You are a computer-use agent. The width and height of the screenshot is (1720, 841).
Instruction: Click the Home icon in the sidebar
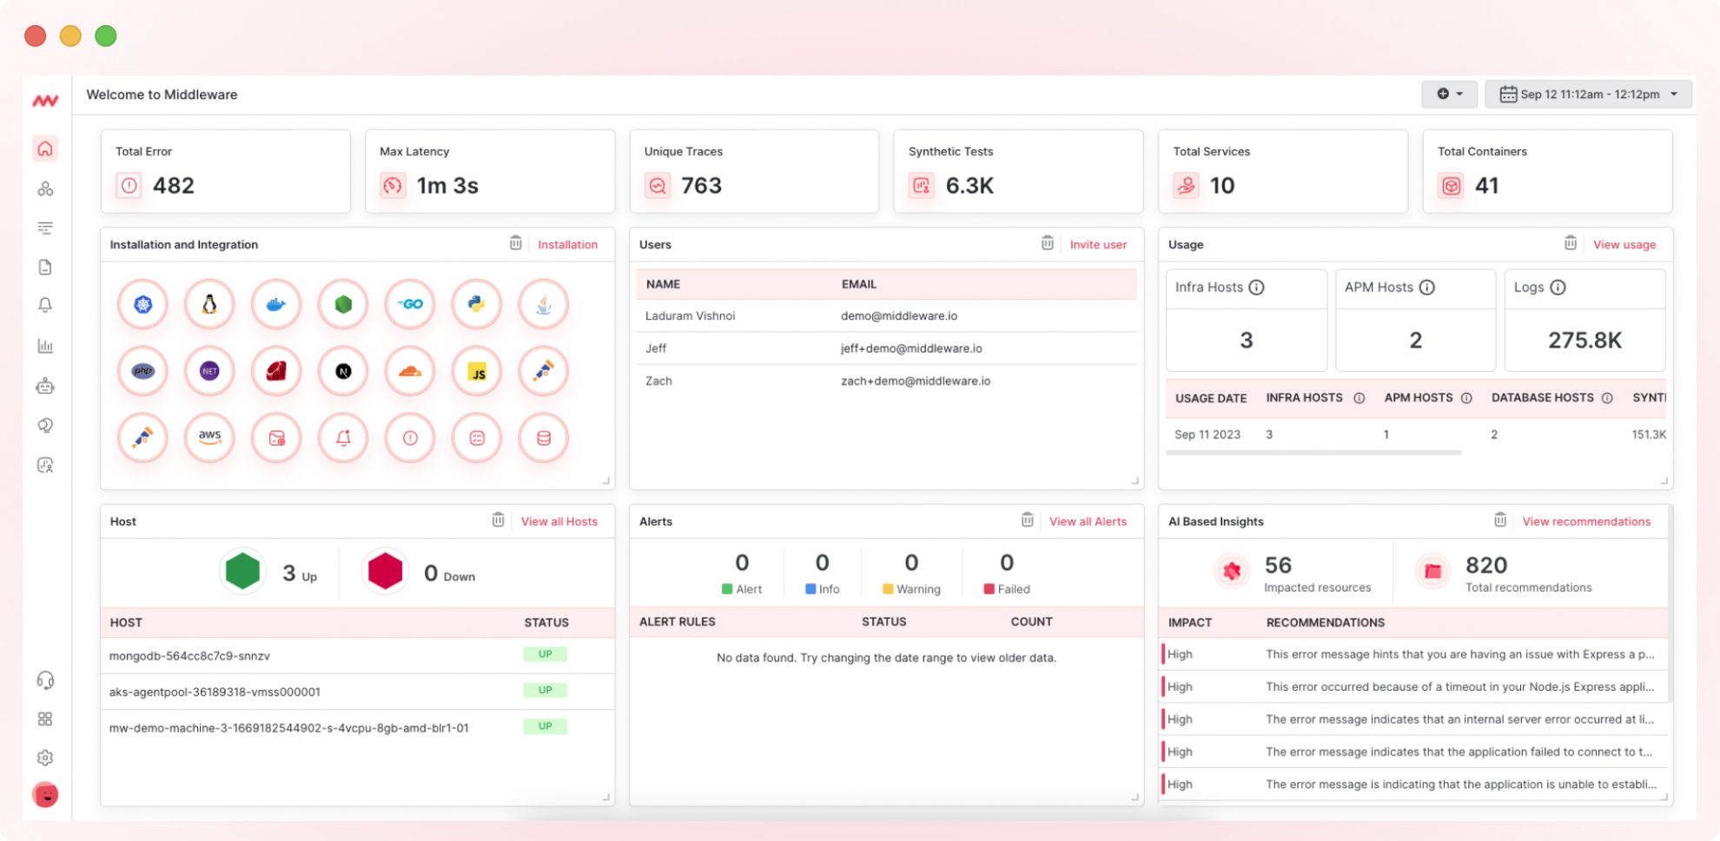[x=45, y=149]
